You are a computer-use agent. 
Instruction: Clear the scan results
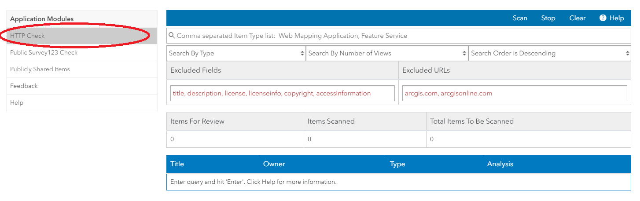[x=577, y=18]
